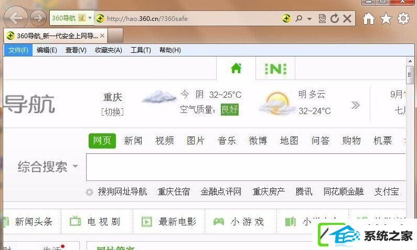Select the 机票 search tab
This screenshot has height=250, width=417.
(x=383, y=141)
